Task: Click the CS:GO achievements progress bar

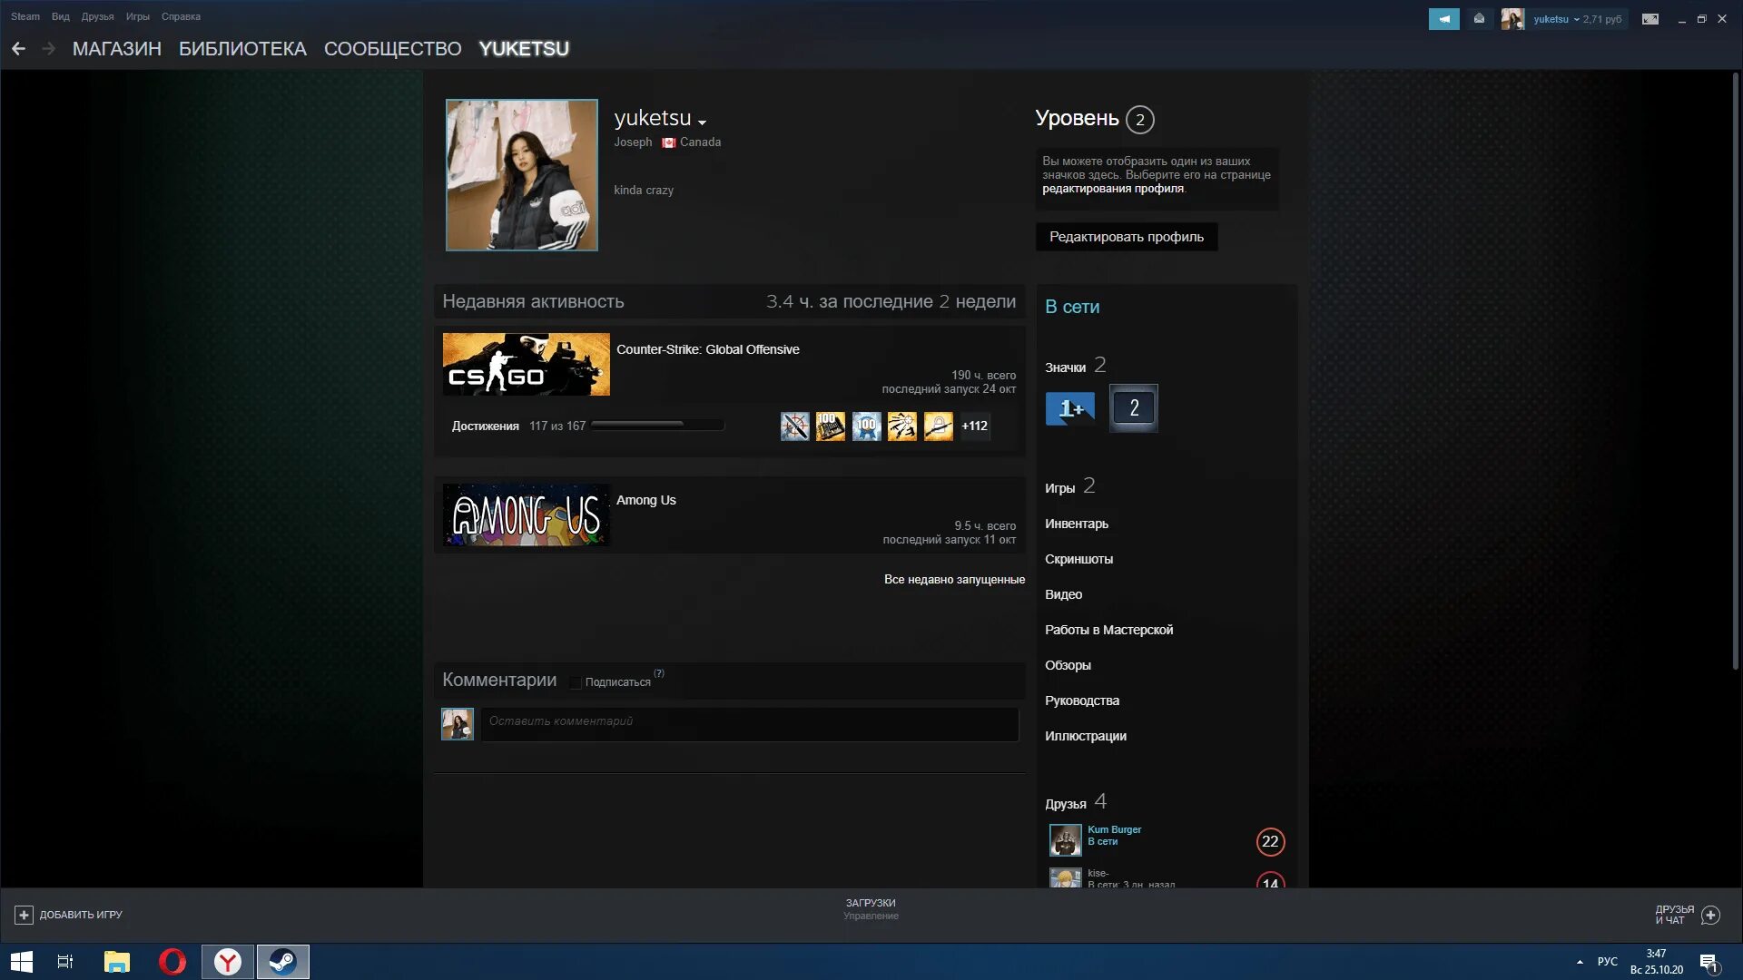Action: tap(657, 425)
